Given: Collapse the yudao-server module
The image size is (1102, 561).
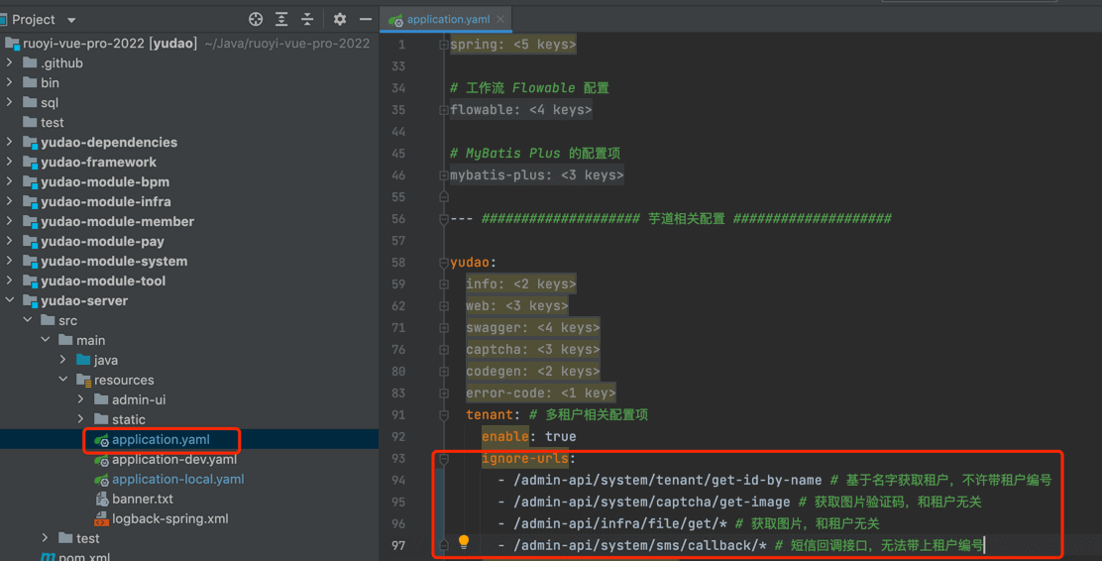Looking at the screenshot, I should click(x=10, y=300).
